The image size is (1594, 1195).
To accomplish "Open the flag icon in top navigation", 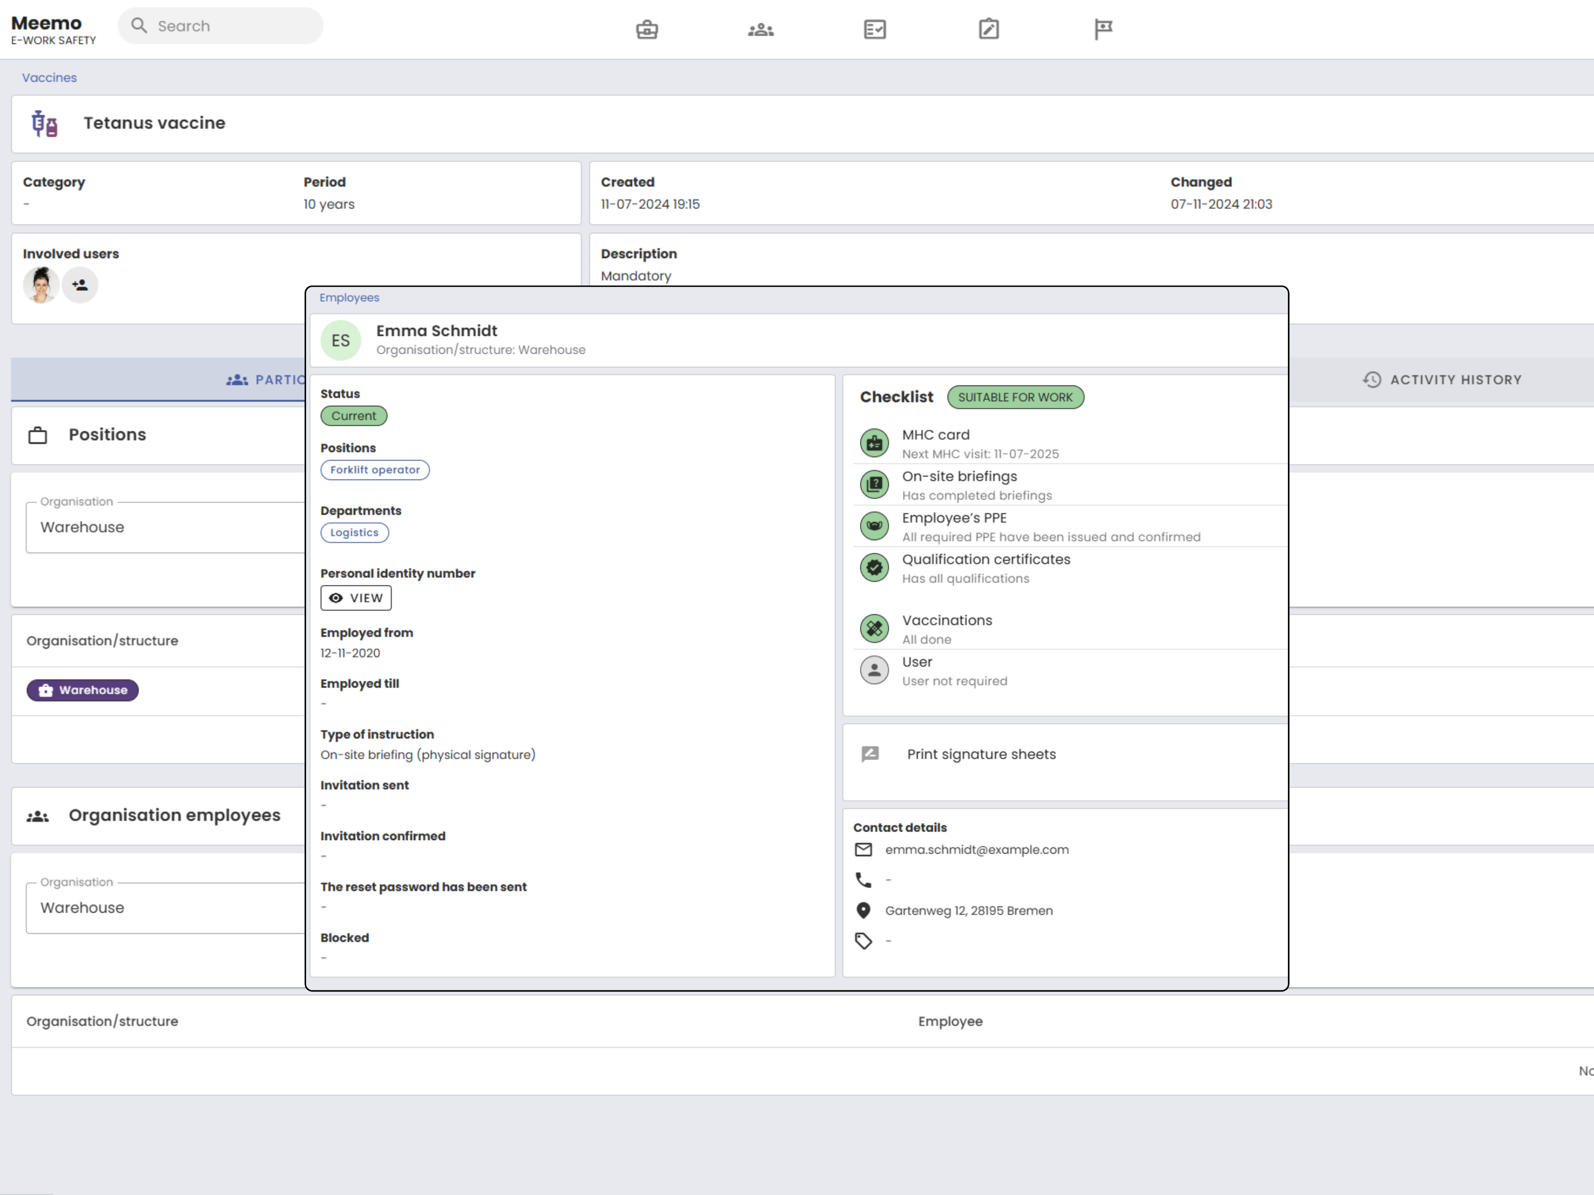I will tap(1103, 29).
